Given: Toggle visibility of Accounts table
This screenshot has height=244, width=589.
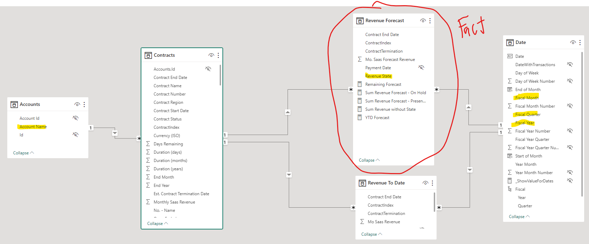Looking at the screenshot, I should tap(77, 104).
